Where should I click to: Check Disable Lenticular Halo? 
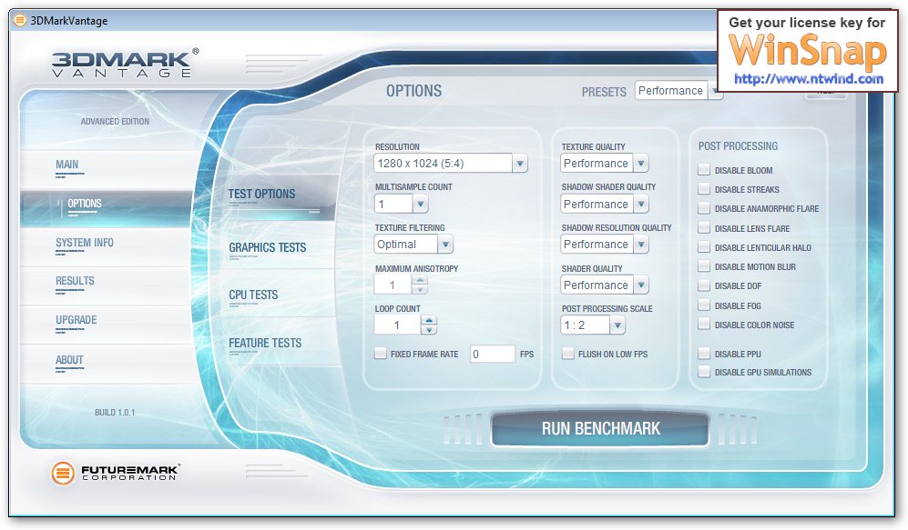(x=704, y=247)
